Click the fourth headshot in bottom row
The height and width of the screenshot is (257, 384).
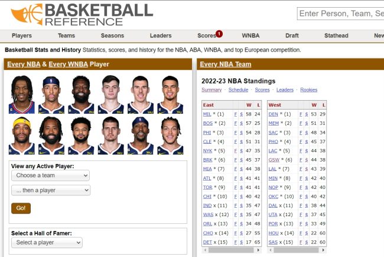(110, 136)
